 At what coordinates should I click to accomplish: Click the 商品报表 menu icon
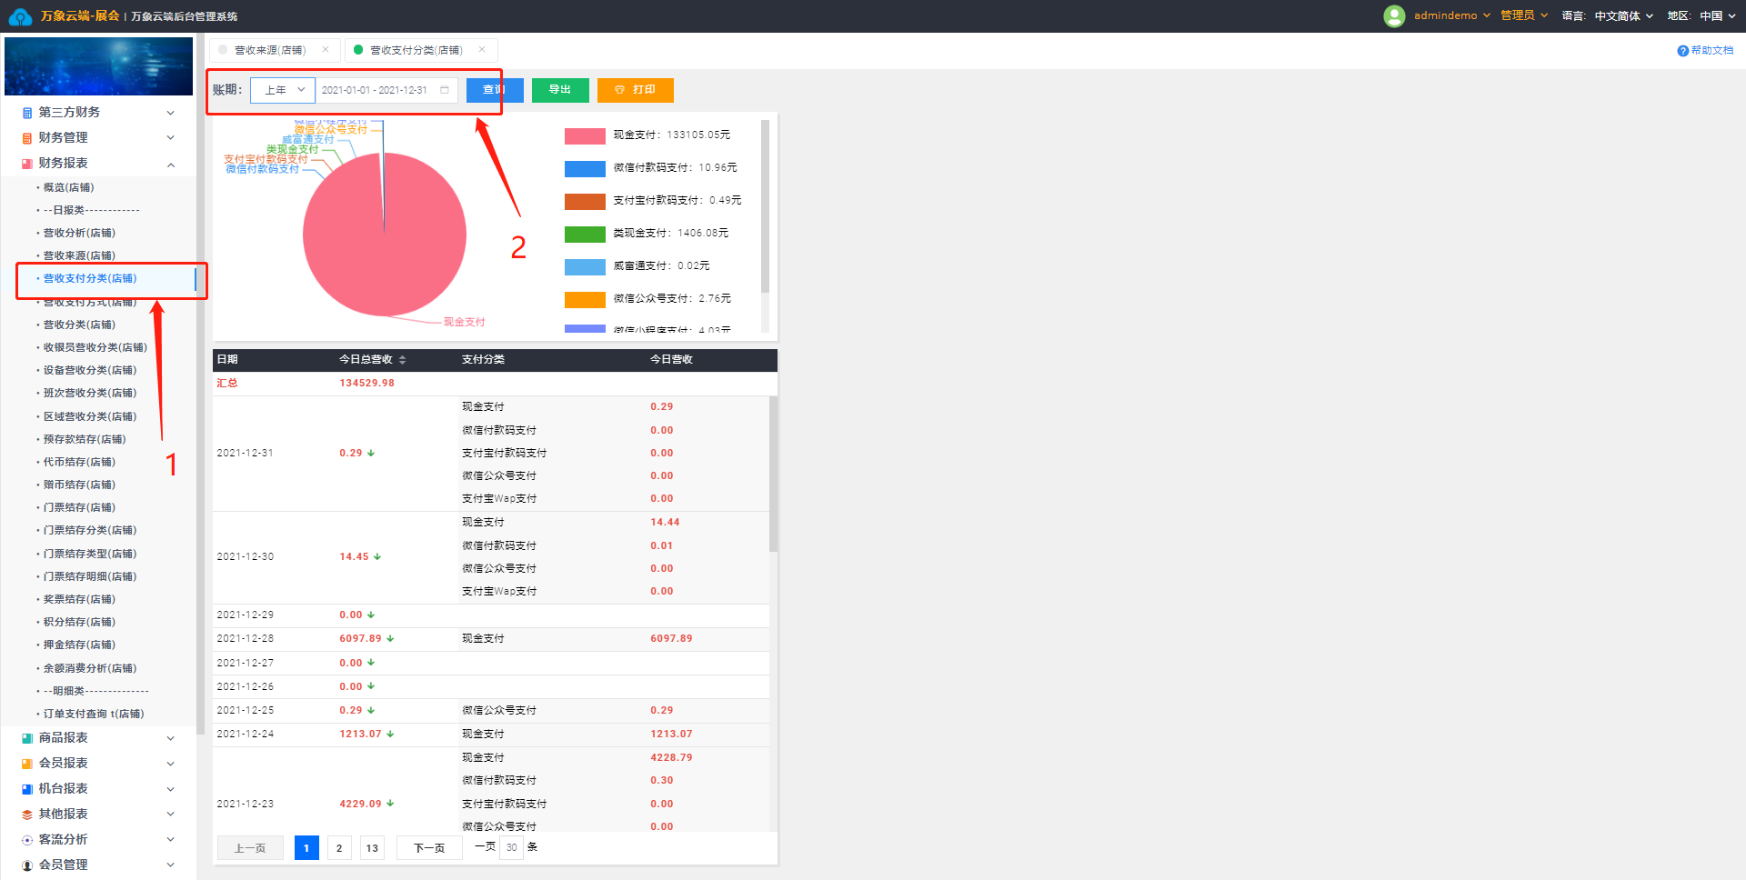coord(27,738)
